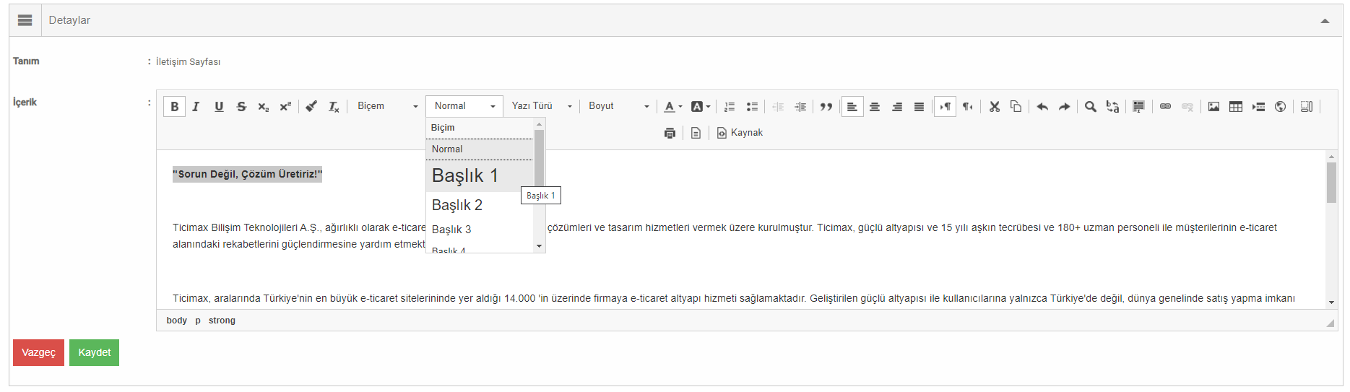Select the p element path
This screenshot has width=1350, height=392.
198,321
